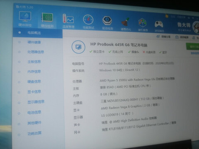
Task: Open the hardware checkup monitor icon
Action: pos(25,17)
